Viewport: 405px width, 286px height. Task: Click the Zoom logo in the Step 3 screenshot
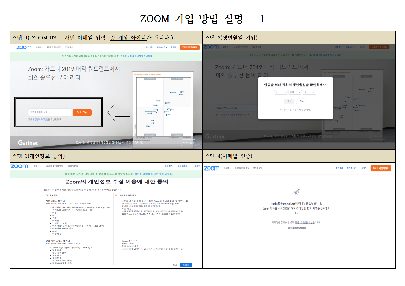[19, 166]
